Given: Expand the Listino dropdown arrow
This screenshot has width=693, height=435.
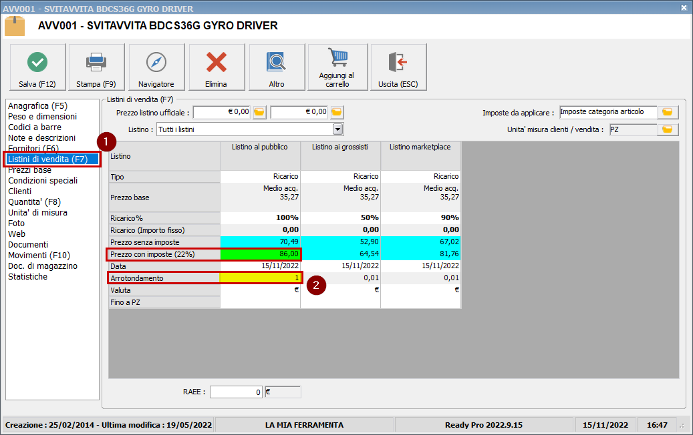Looking at the screenshot, I should (x=337, y=129).
